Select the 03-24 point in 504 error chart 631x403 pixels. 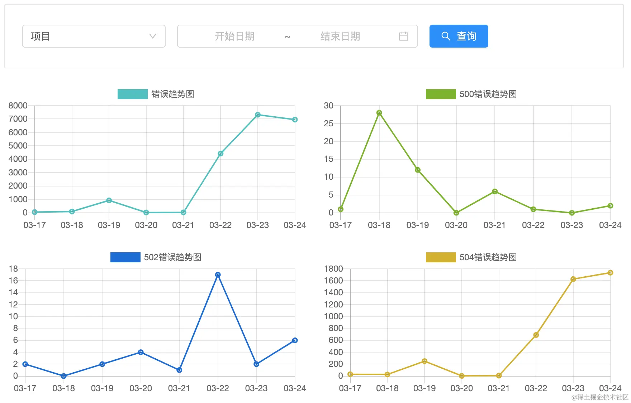pyautogui.click(x=611, y=273)
